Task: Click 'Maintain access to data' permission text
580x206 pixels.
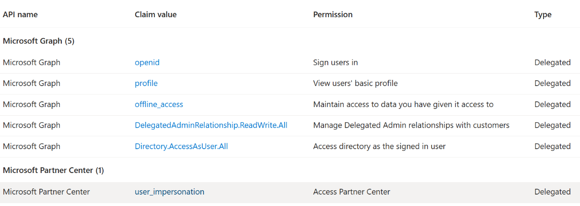Action: (403, 104)
